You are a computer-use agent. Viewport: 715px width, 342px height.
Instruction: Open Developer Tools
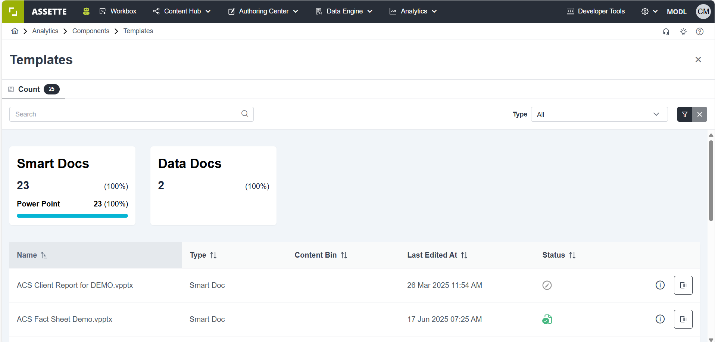[x=596, y=12]
